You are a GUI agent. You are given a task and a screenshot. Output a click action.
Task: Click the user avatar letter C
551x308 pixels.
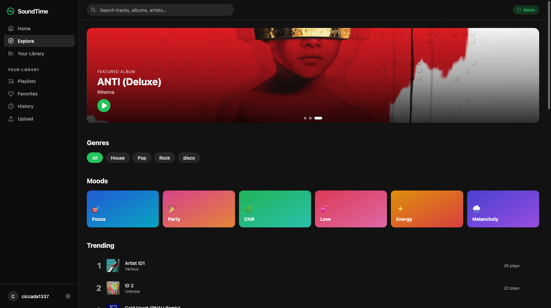click(13, 296)
